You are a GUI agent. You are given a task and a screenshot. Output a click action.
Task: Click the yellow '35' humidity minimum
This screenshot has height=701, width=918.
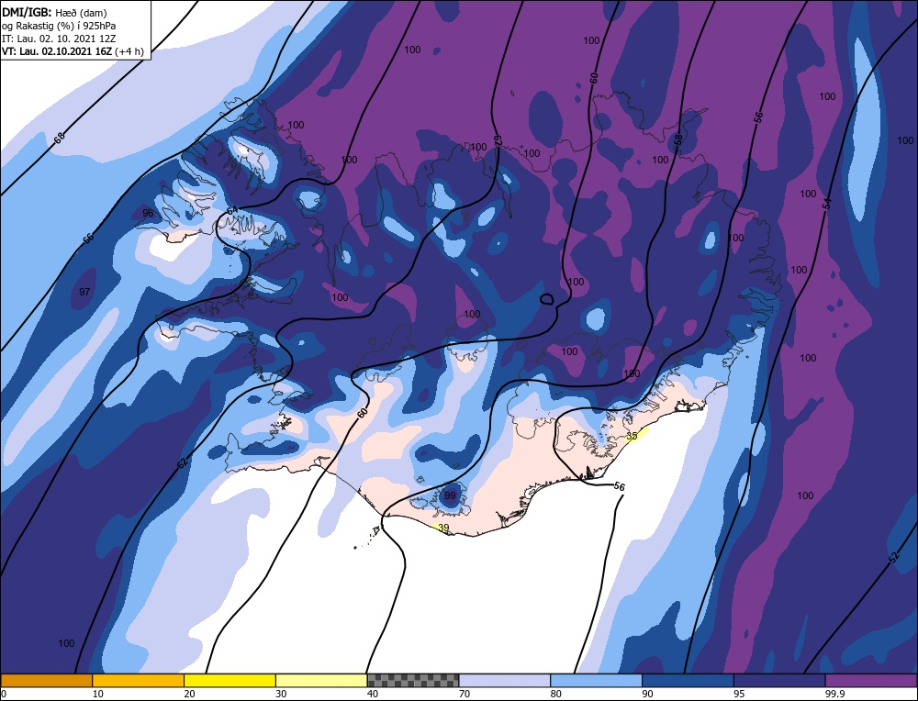pyautogui.click(x=632, y=437)
